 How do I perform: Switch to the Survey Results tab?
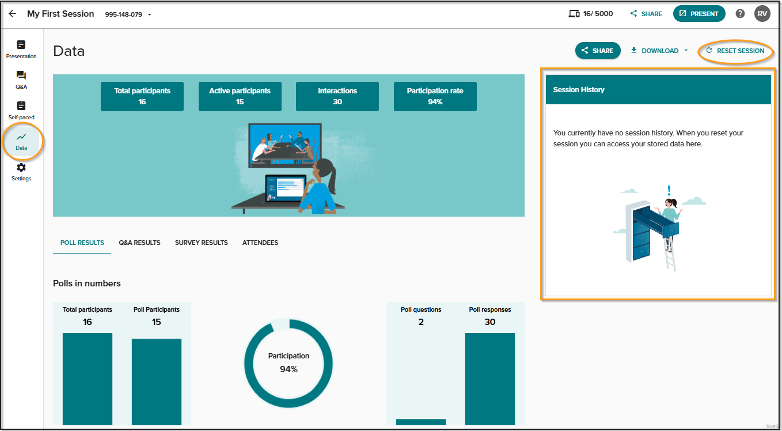click(x=202, y=243)
